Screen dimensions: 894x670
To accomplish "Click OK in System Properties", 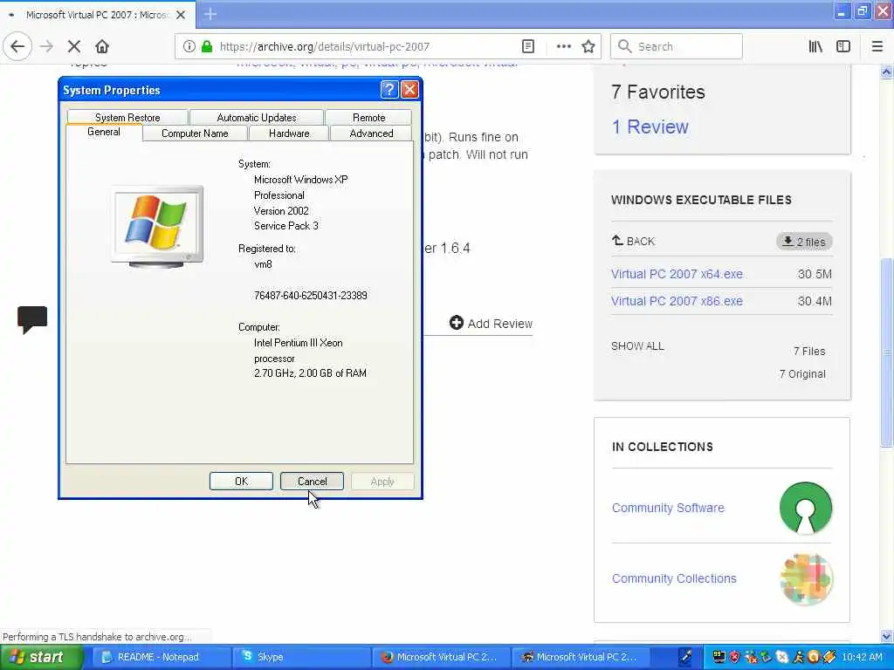I will pos(241,482).
